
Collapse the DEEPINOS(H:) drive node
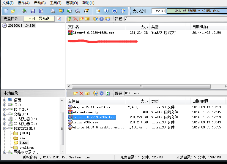click(x=4, y=128)
